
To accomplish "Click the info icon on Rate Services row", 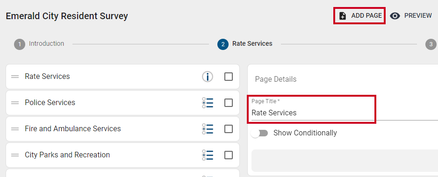I will click(x=208, y=77).
